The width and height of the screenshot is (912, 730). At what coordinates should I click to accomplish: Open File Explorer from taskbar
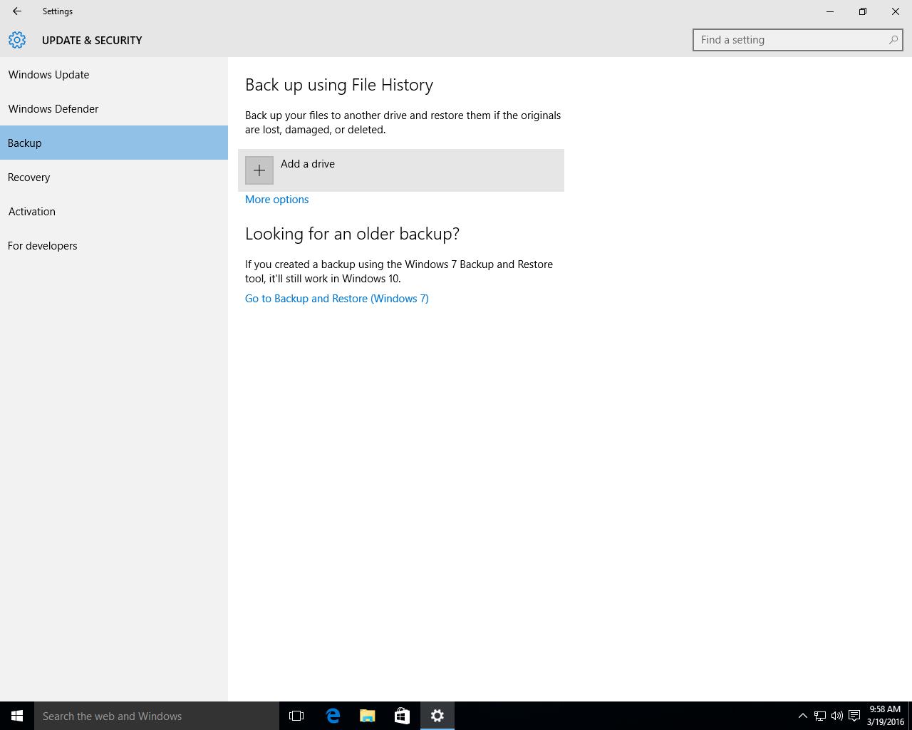[x=368, y=716]
